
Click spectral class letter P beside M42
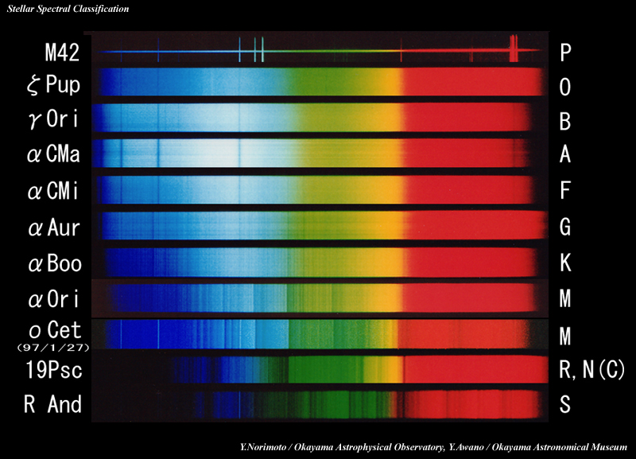pyautogui.click(x=565, y=53)
